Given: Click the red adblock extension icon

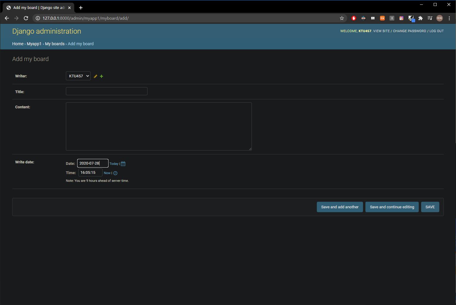Looking at the screenshot, I should coord(354,18).
